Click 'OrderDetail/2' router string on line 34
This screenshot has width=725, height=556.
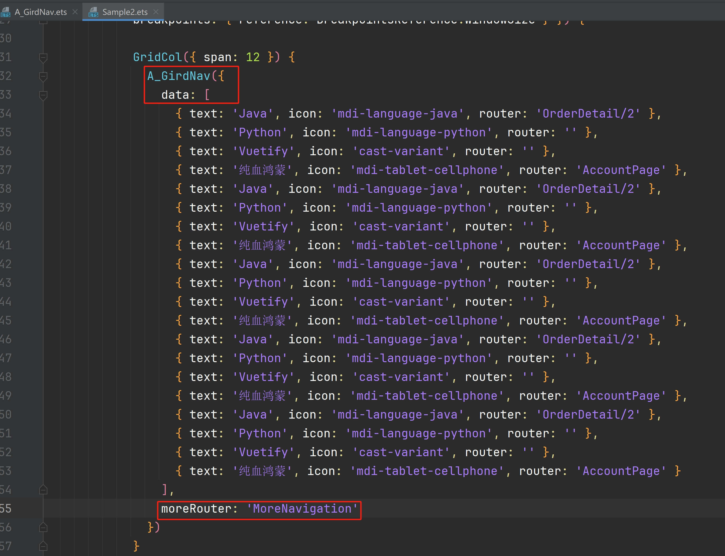coord(588,114)
